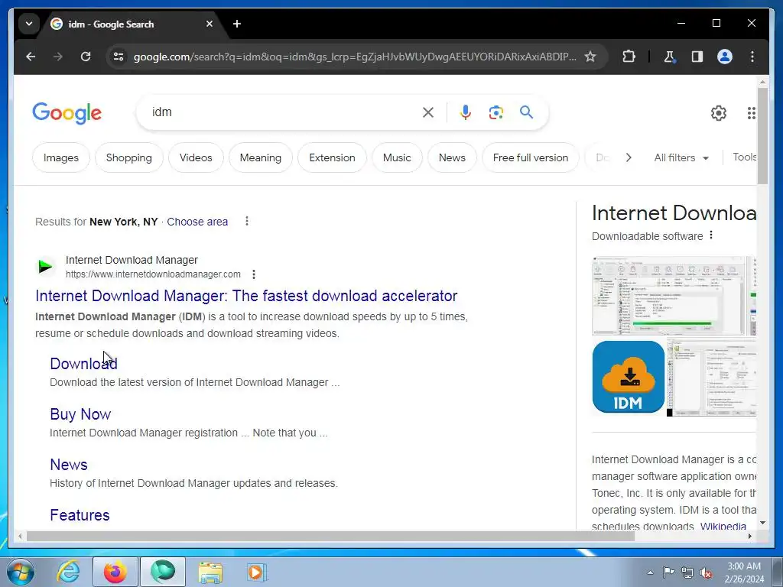Screen dimensions: 783x587
Task: Bookmark this page with the star icon
Action: click(x=590, y=57)
